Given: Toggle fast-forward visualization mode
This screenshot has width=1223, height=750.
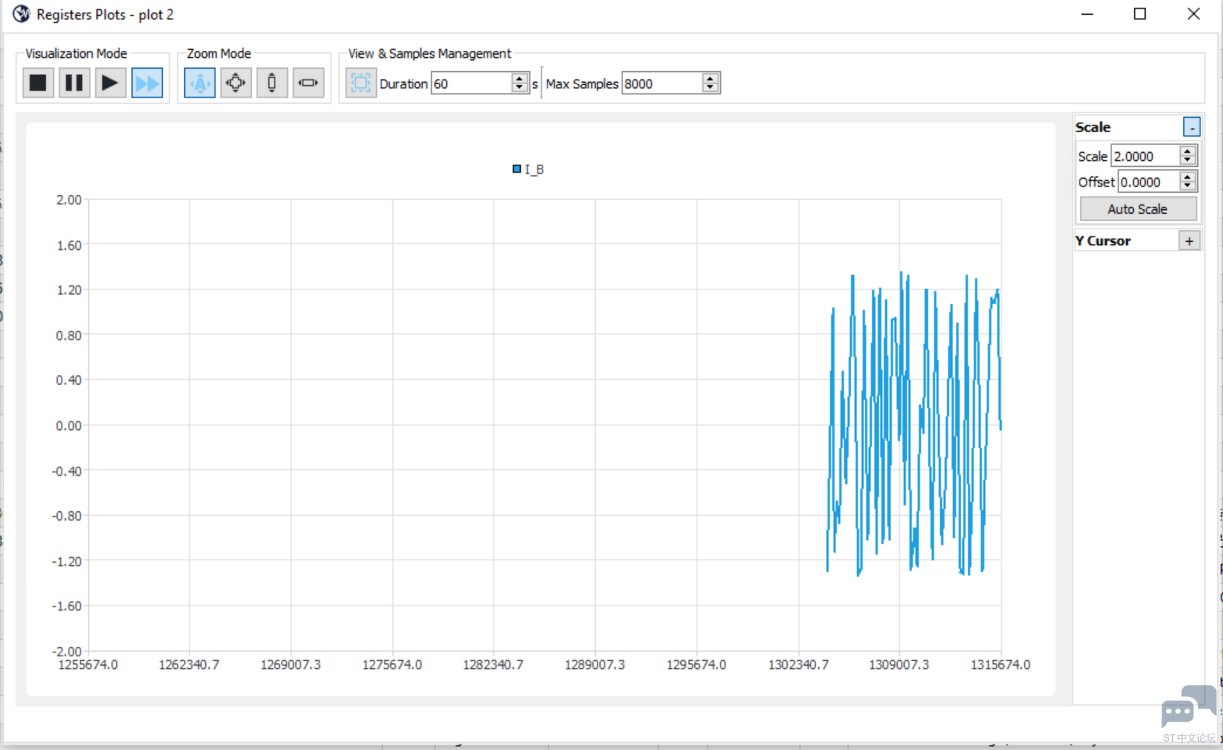Looking at the screenshot, I should tap(147, 83).
